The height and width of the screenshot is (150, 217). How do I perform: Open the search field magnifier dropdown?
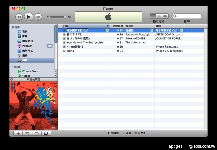175,16
